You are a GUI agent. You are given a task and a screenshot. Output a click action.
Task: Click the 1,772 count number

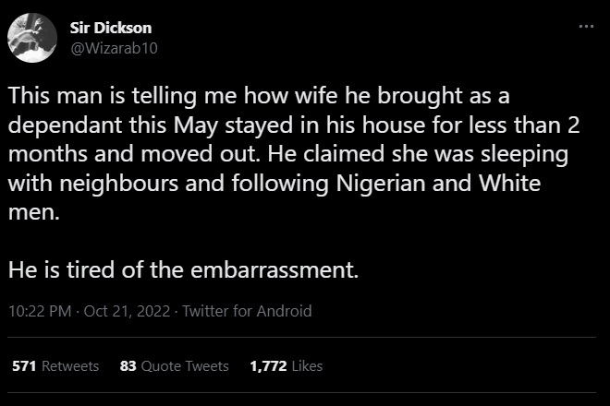pyautogui.click(x=268, y=366)
